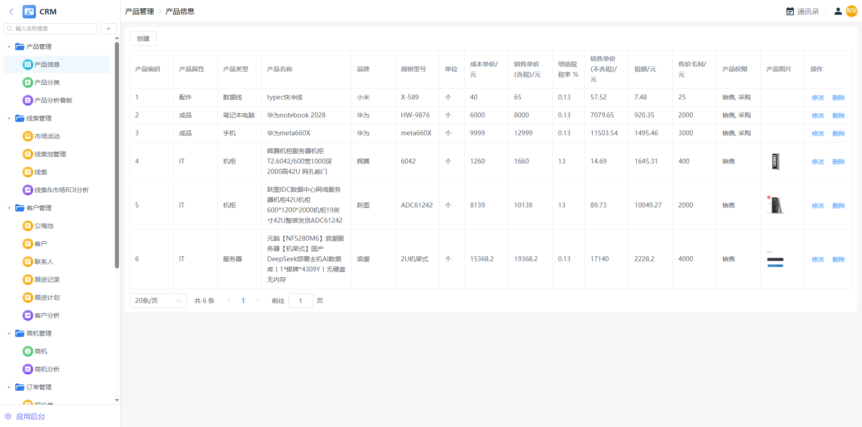The image size is (862, 427).
Task: Open the 通讯录 contacts icon
Action: click(x=790, y=12)
